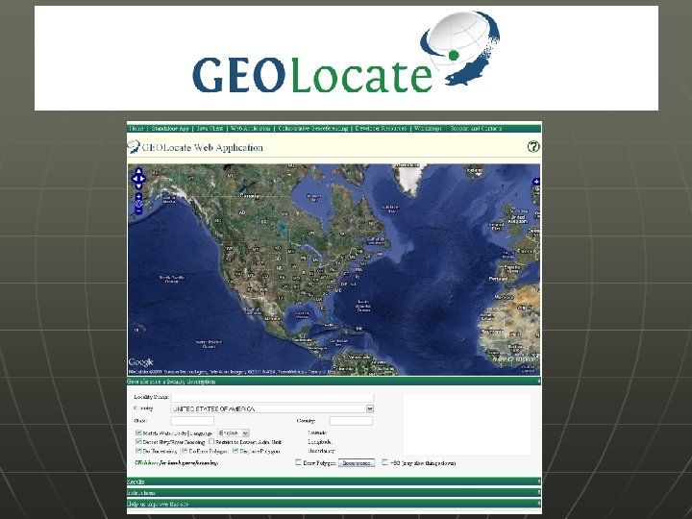Toggle the Displace Polygon checkbox
This screenshot has width=692, height=519.
click(x=235, y=451)
